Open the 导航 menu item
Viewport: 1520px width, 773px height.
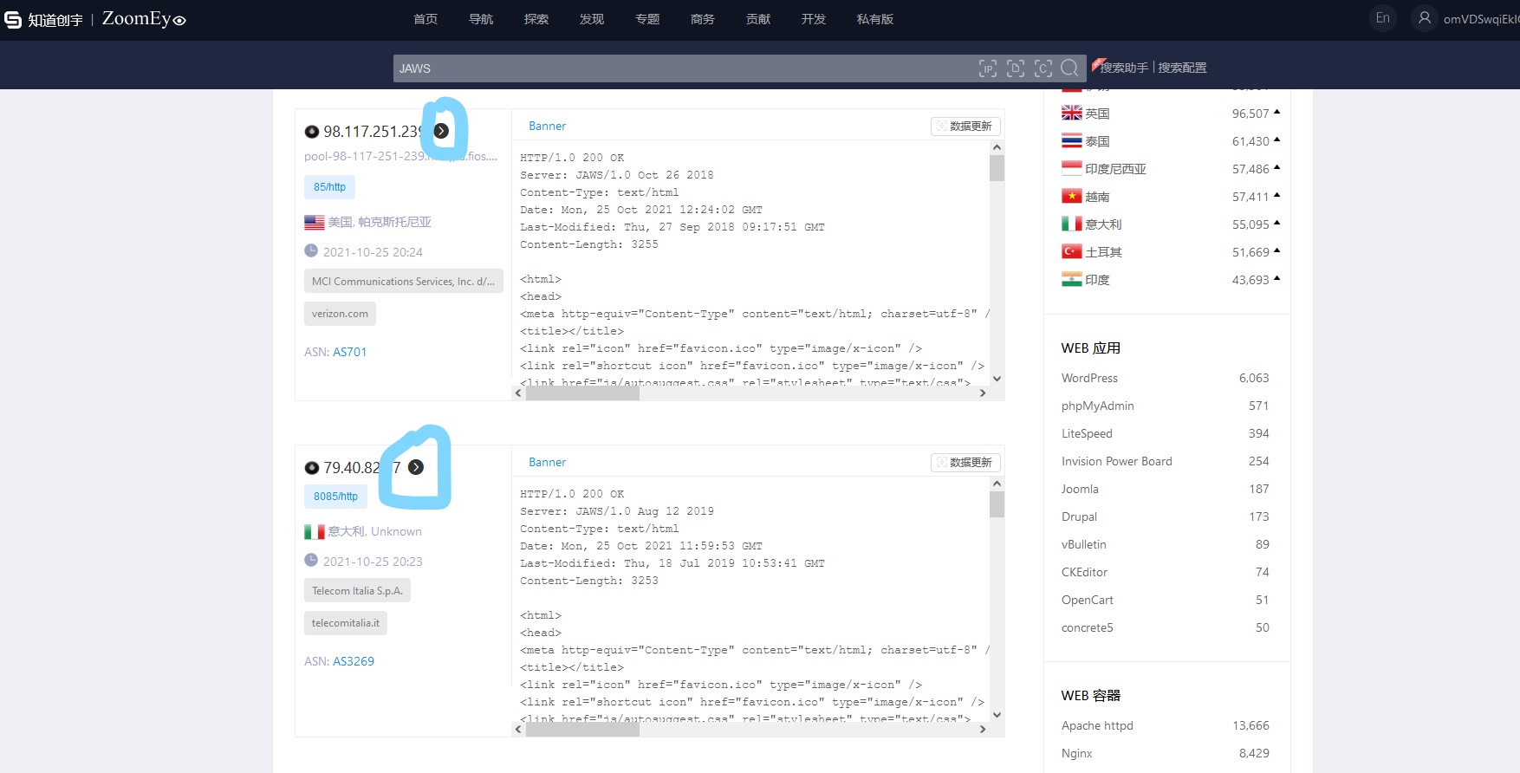pos(481,19)
